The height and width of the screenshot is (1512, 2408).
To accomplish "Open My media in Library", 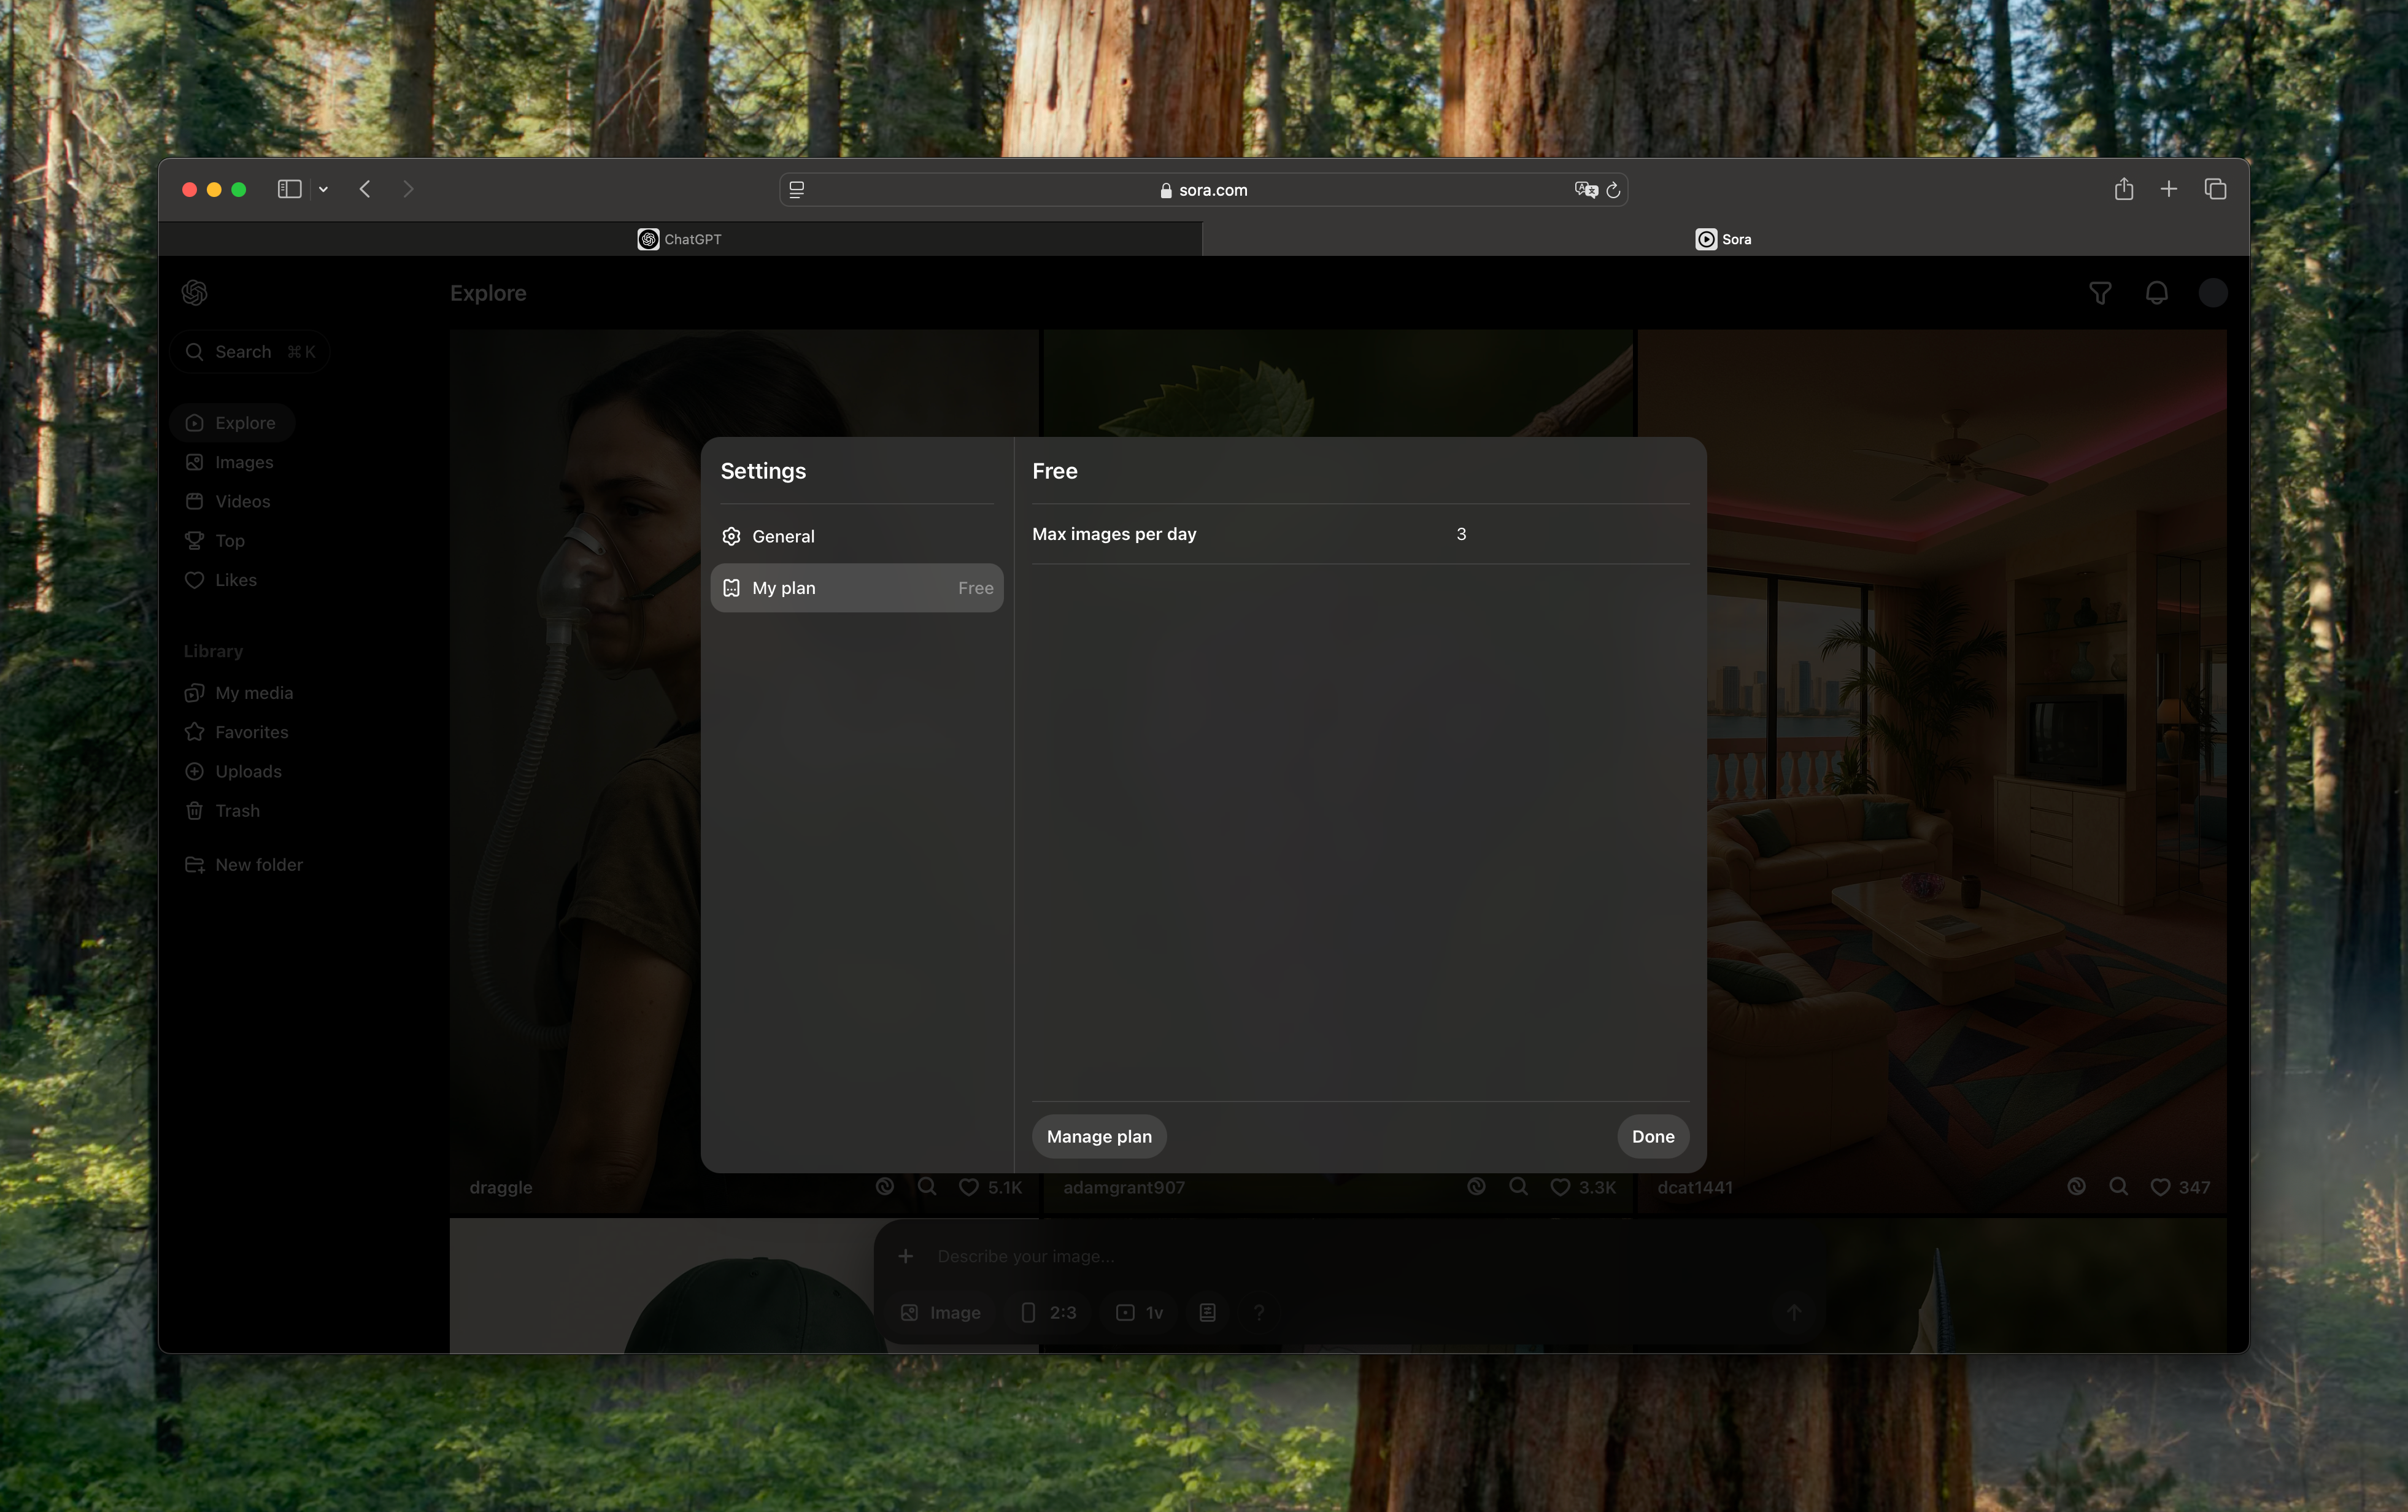I will click(x=239, y=693).
